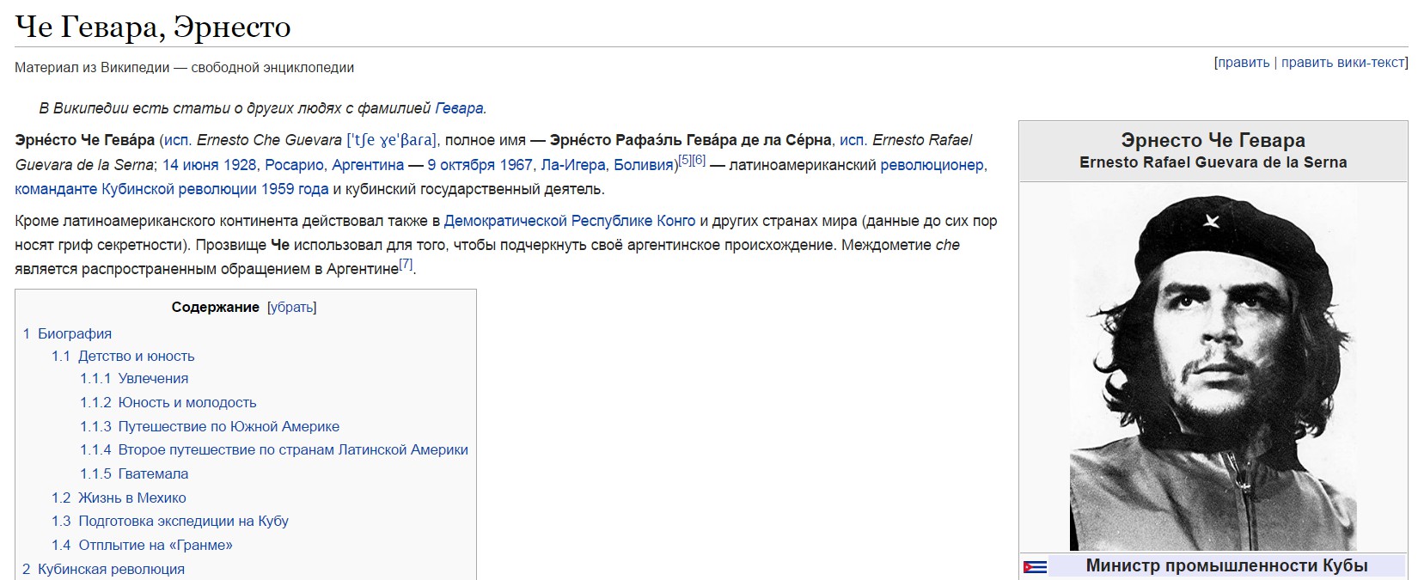Open the 'Росарио' city link
Image resolution: width=1418 pixels, height=580 pixels.
pyautogui.click(x=294, y=165)
